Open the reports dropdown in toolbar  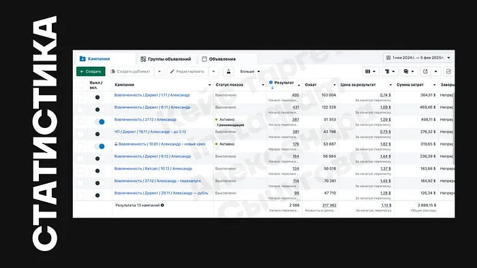pos(409,71)
